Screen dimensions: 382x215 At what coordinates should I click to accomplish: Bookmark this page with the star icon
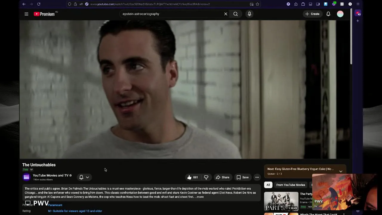(x=257, y=4)
